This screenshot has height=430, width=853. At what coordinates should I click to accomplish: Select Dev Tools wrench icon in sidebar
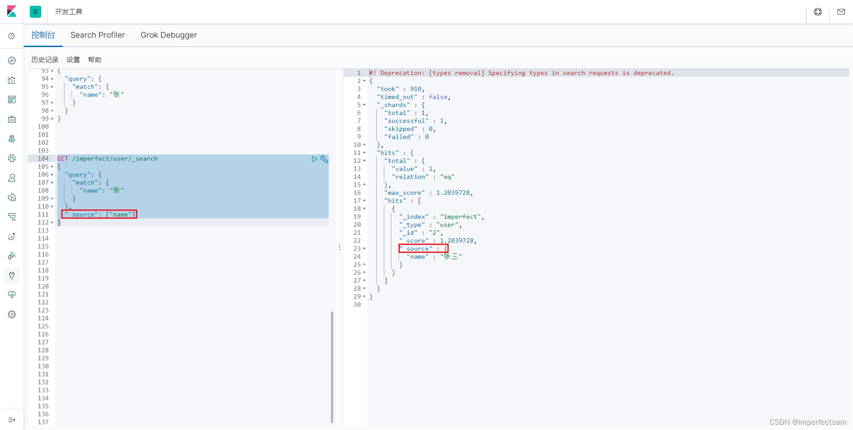[x=12, y=275]
